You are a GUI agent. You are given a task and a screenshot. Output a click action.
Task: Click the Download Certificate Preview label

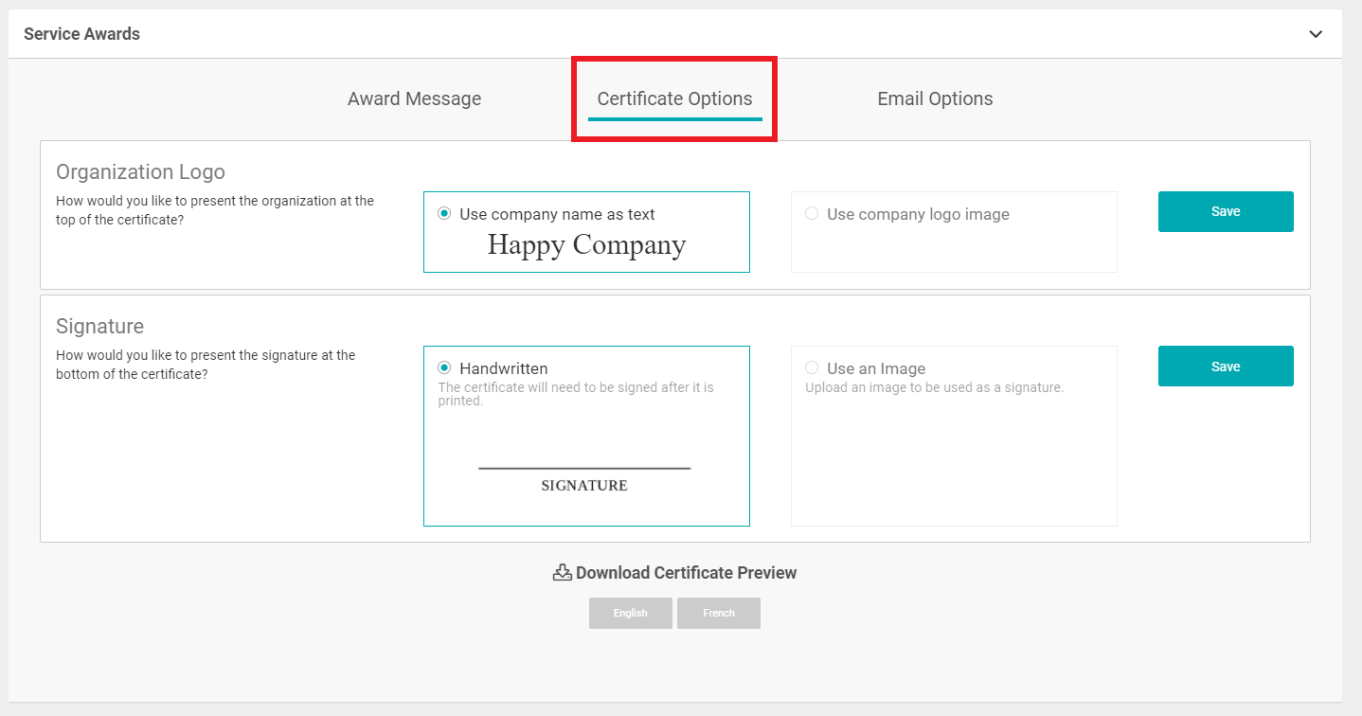tap(686, 573)
